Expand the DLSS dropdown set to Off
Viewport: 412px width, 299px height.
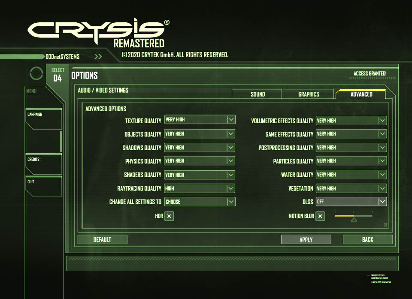(351, 202)
